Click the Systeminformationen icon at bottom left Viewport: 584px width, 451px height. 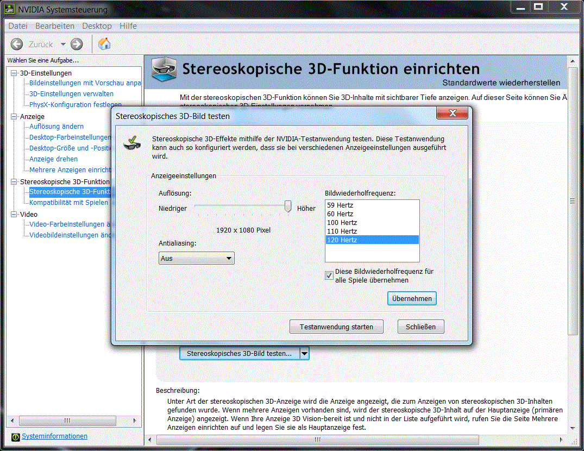pos(16,436)
